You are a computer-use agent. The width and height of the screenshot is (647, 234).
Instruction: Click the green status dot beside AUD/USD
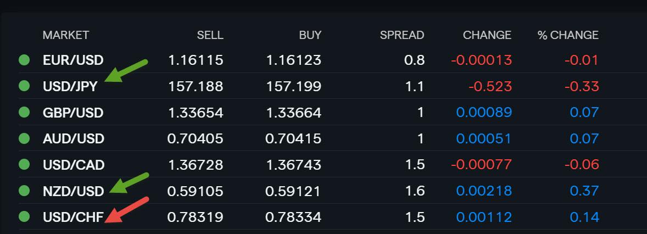(24, 138)
